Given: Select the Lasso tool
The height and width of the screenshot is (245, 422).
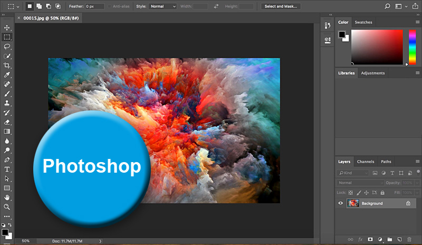Looking at the screenshot, I should click(7, 46).
